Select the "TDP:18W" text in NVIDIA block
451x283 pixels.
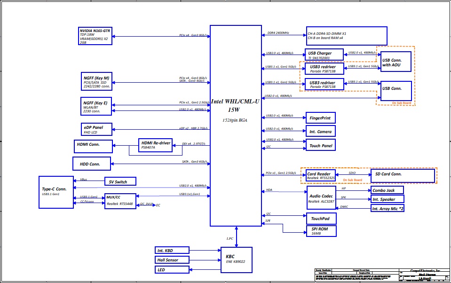(x=87, y=34)
